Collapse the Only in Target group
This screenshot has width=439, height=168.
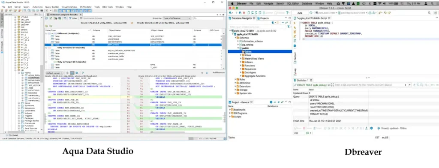[x=46, y=62]
